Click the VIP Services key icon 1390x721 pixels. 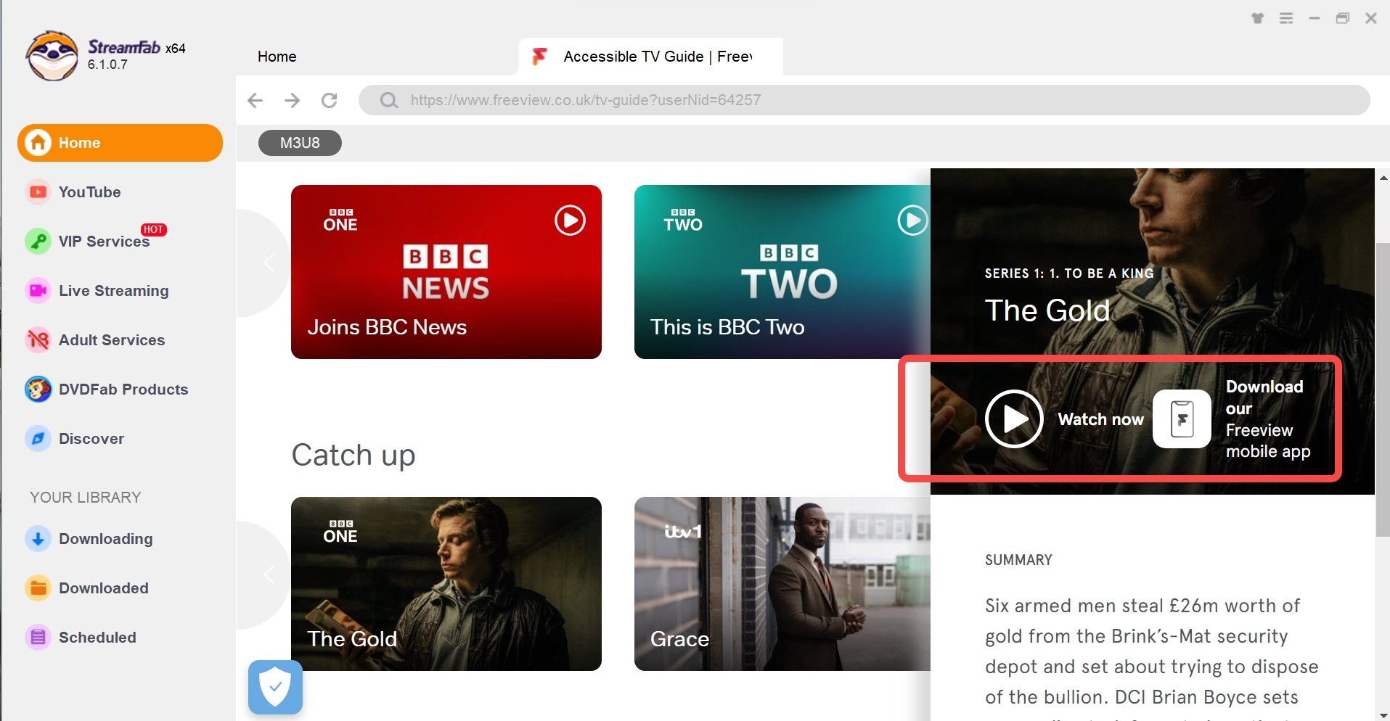[38, 242]
